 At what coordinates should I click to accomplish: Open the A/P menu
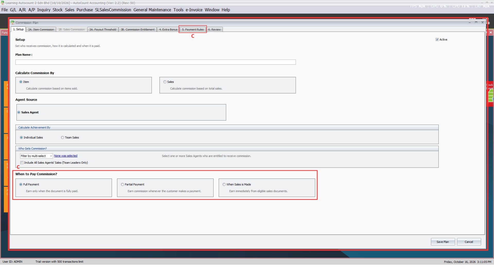click(x=32, y=10)
